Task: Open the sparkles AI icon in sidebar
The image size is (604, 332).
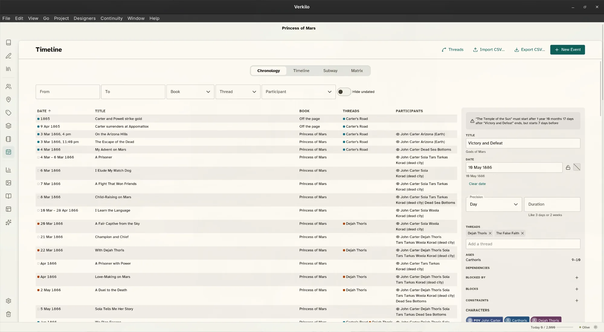Action: tap(8, 222)
